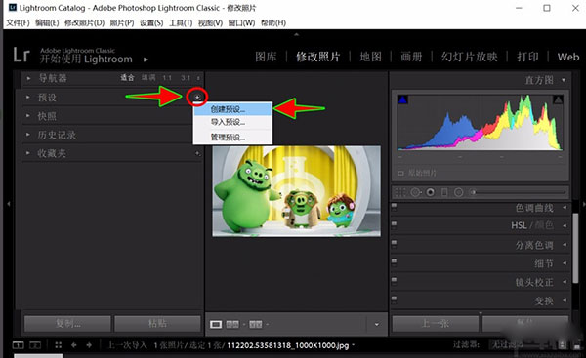
Task: Click the 上一张 button
Action: [x=436, y=323]
